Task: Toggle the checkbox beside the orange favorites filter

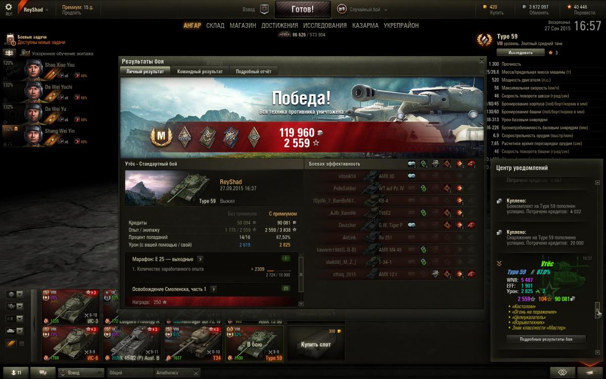Action: click(x=21, y=344)
